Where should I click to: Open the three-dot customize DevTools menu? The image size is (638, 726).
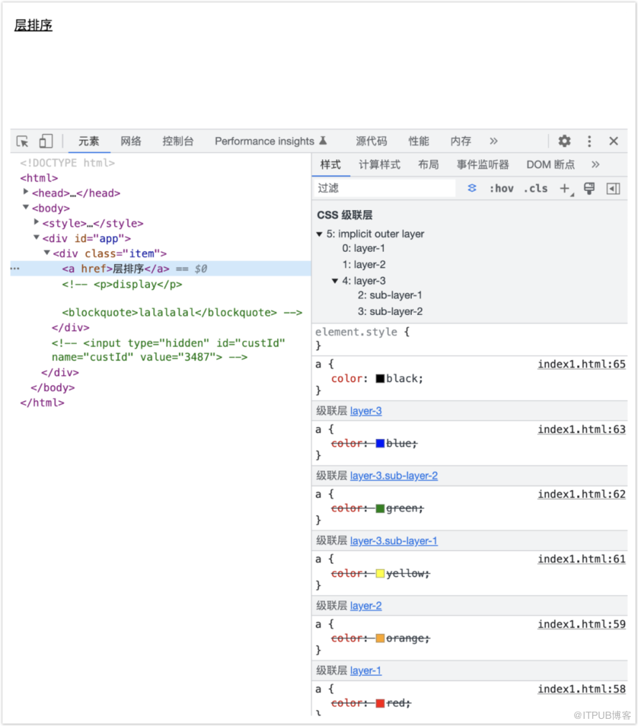tap(589, 141)
